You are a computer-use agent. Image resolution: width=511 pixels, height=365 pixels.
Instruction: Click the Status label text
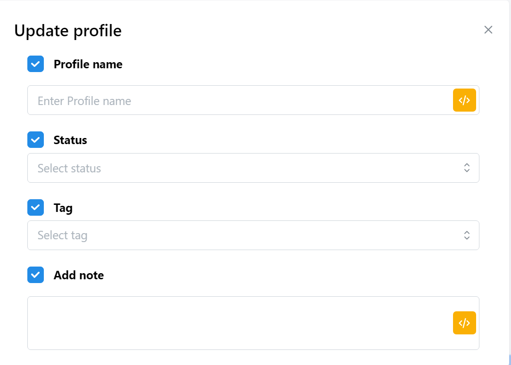[70, 140]
